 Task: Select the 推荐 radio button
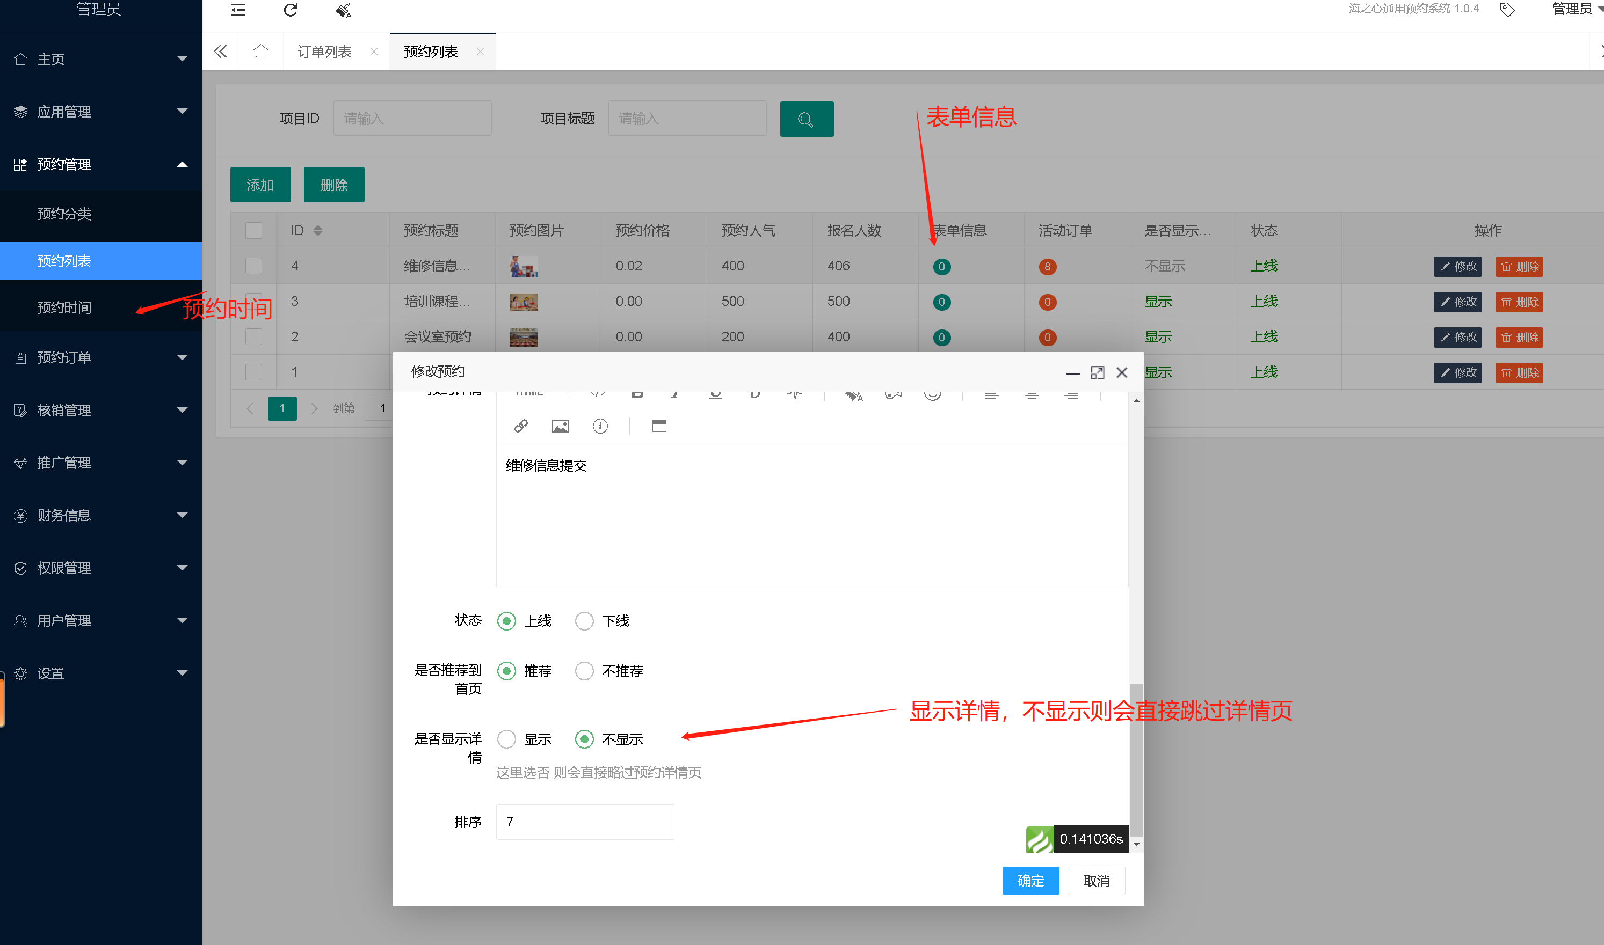tap(506, 671)
